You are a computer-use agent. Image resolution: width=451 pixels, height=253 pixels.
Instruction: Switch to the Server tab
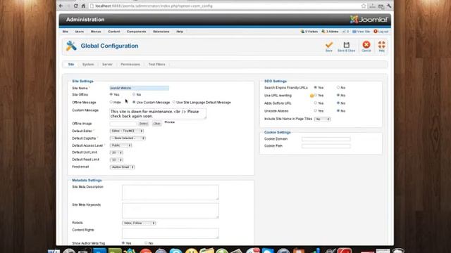point(107,65)
